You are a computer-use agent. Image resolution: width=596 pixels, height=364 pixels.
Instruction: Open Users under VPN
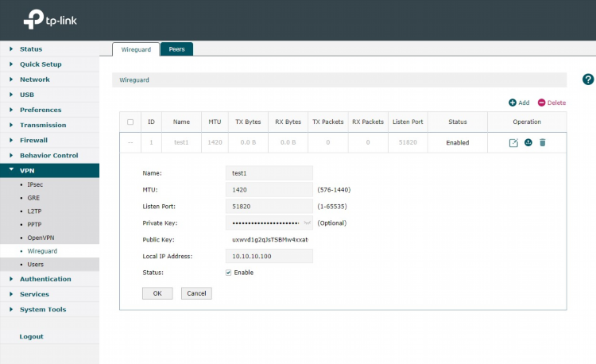click(x=35, y=265)
